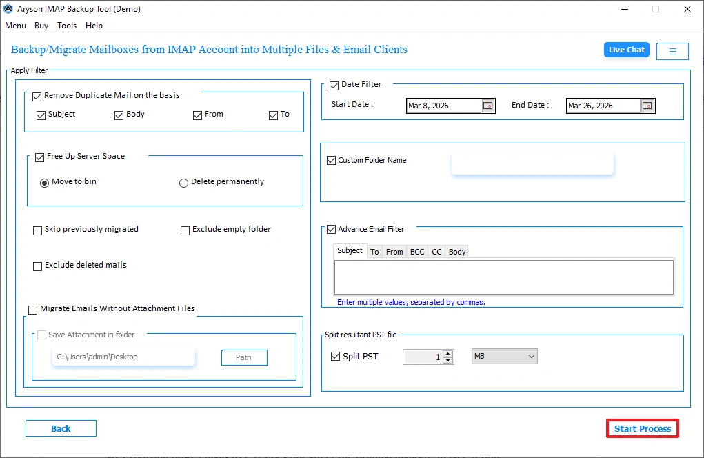Open the End Date calendar picker
This screenshot has width=704, height=458.
click(x=647, y=106)
